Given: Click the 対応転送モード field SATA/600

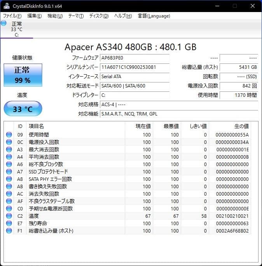Looking at the screenshot, I should click(x=134, y=86).
